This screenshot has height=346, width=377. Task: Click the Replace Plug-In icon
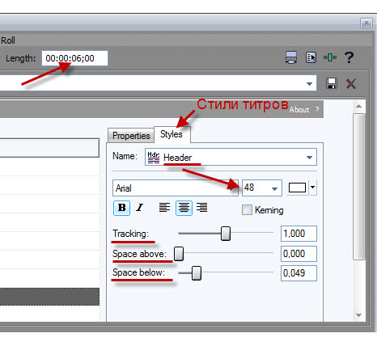(x=311, y=57)
